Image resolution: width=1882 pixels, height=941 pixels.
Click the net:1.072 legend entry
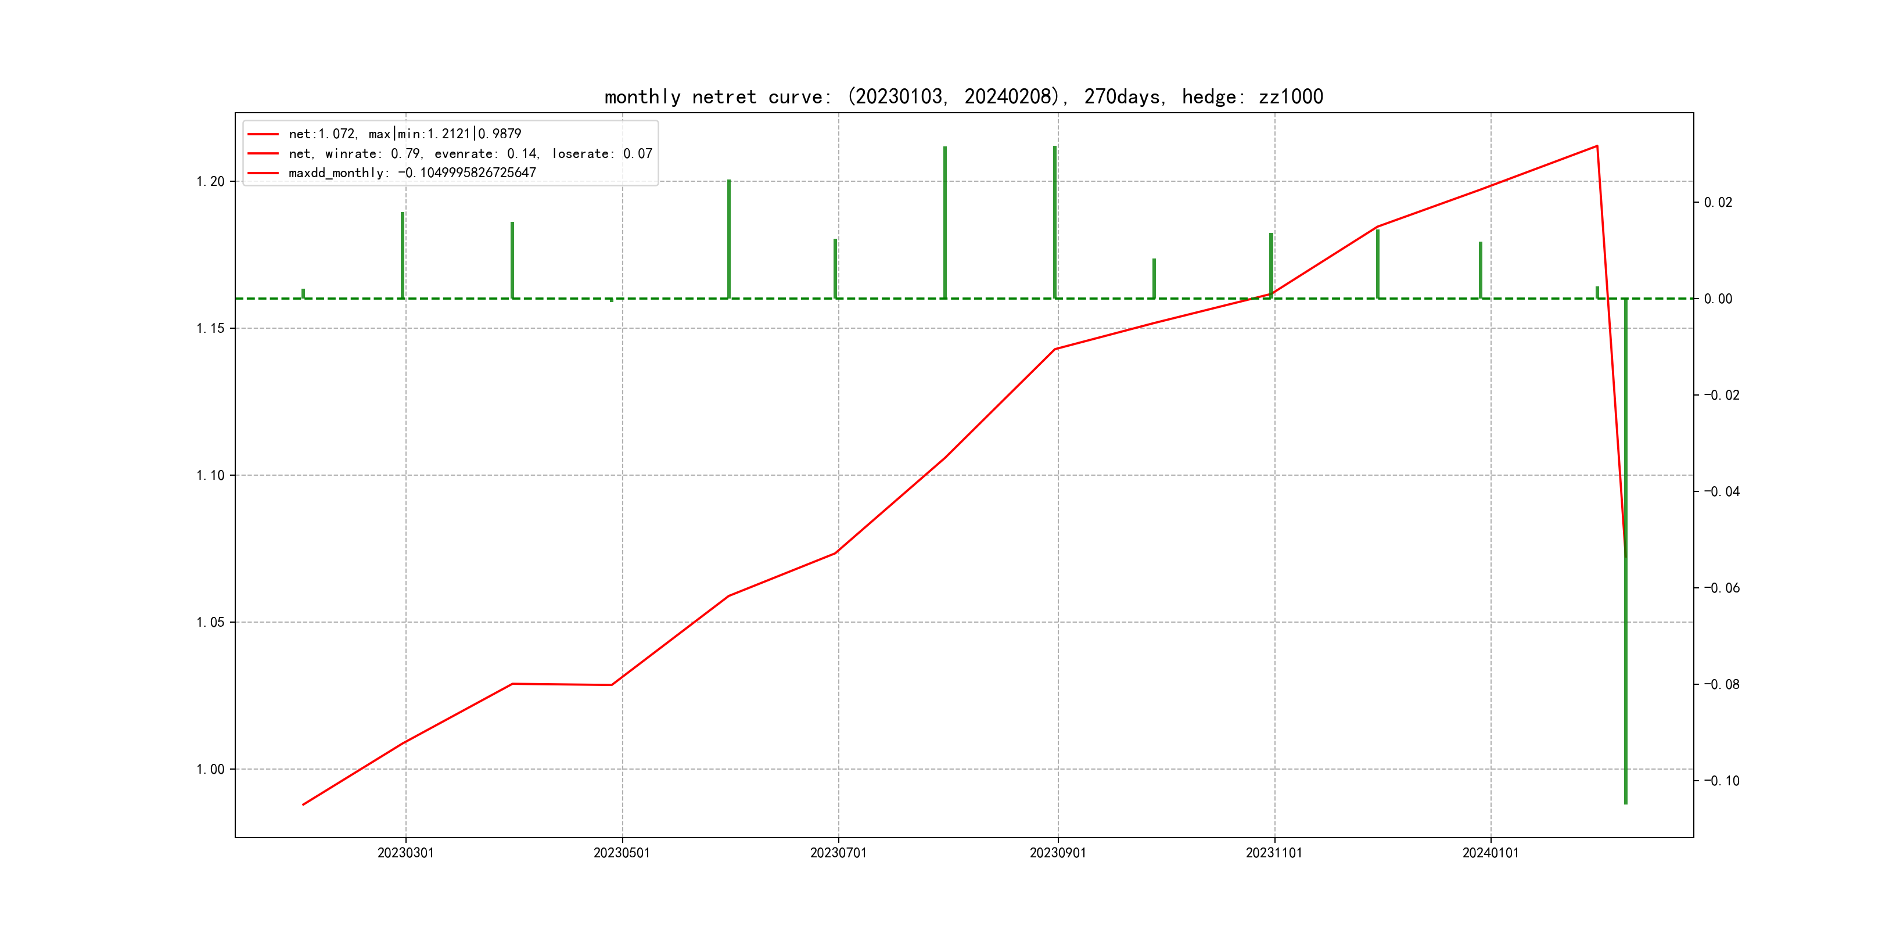coord(405,134)
